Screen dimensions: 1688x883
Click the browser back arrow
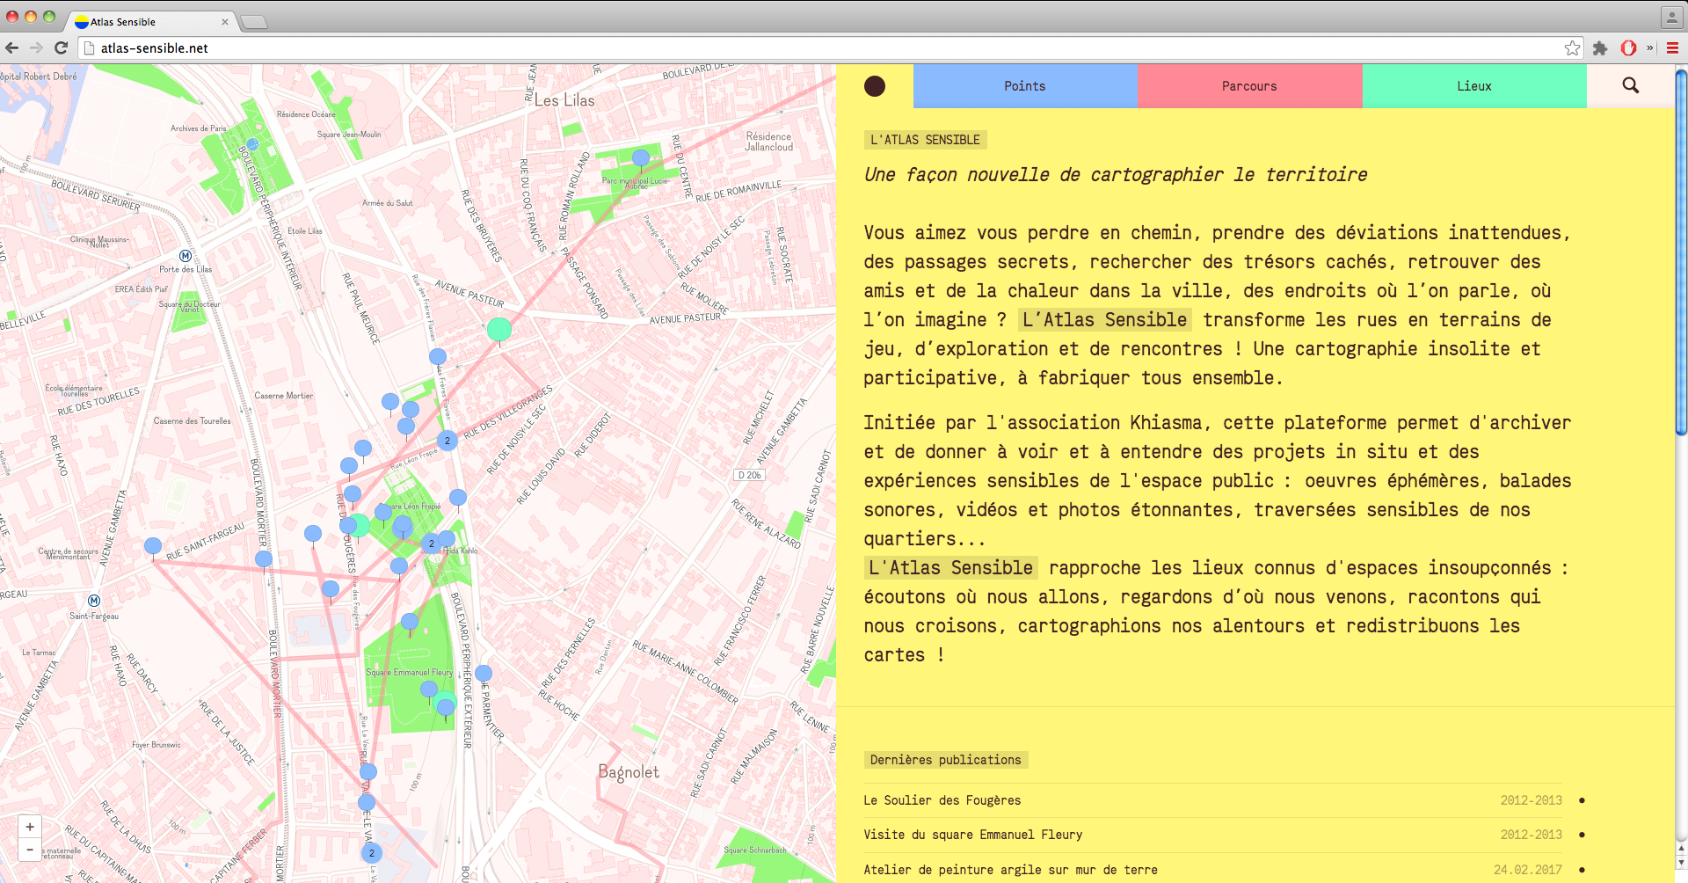(x=11, y=48)
